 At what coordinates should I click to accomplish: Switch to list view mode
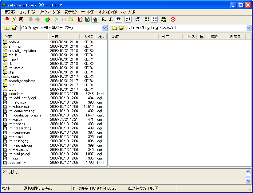click(x=147, y=20)
